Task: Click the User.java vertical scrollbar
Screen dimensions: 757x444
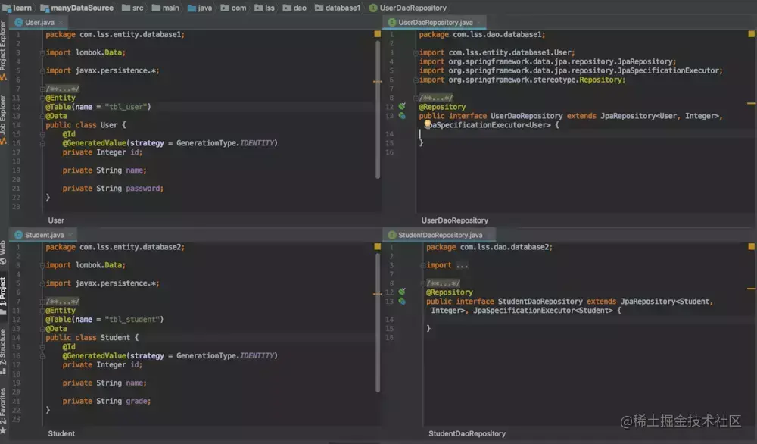Action: point(378,109)
